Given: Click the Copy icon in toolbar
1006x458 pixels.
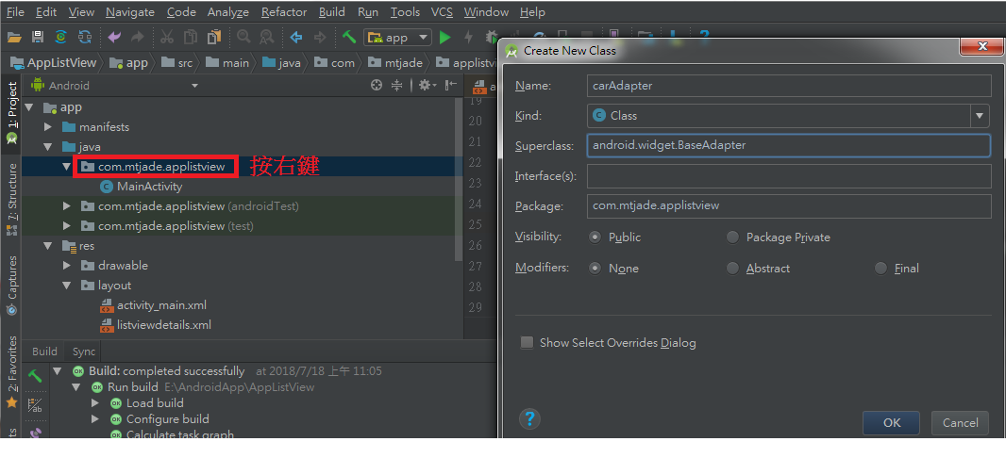Looking at the screenshot, I should tap(191, 37).
